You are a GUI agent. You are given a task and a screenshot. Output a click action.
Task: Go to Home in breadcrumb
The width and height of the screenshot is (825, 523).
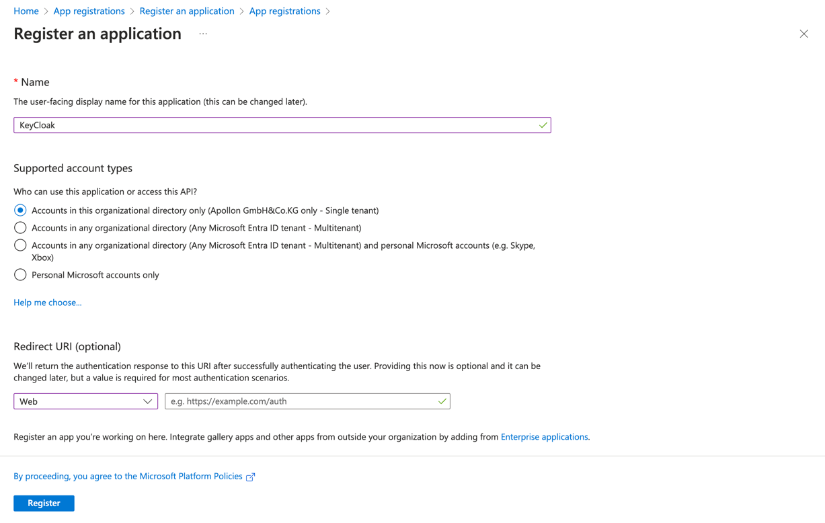point(26,11)
